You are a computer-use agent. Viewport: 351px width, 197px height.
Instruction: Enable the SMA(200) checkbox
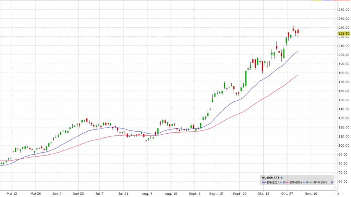328,182
